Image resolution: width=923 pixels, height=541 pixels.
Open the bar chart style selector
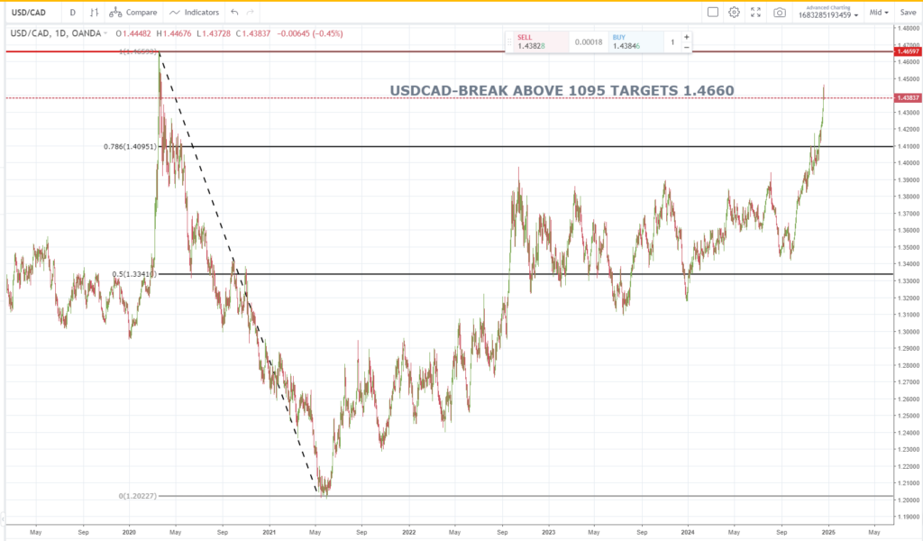coord(94,13)
